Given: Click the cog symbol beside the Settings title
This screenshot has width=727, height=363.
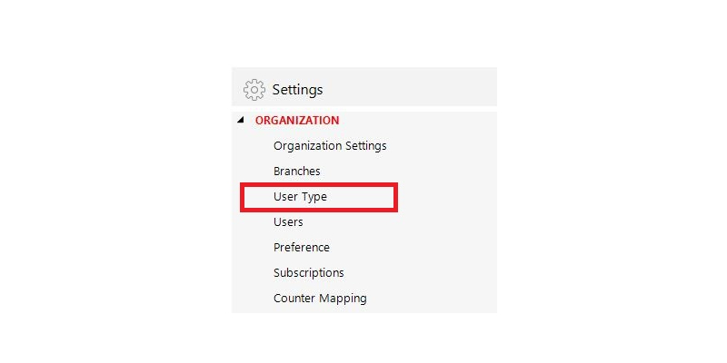Looking at the screenshot, I should pos(254,89).
